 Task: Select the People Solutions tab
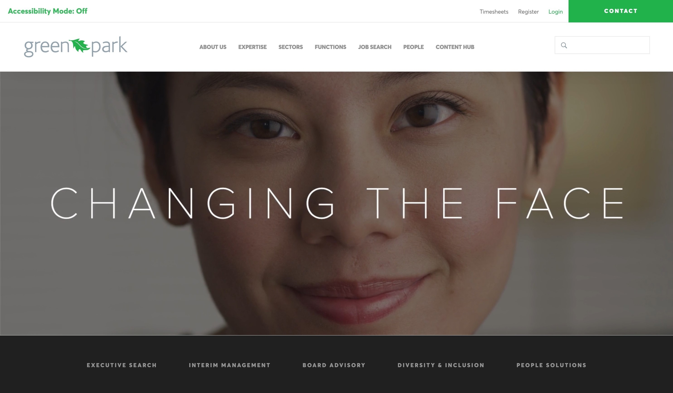point(551,365)
